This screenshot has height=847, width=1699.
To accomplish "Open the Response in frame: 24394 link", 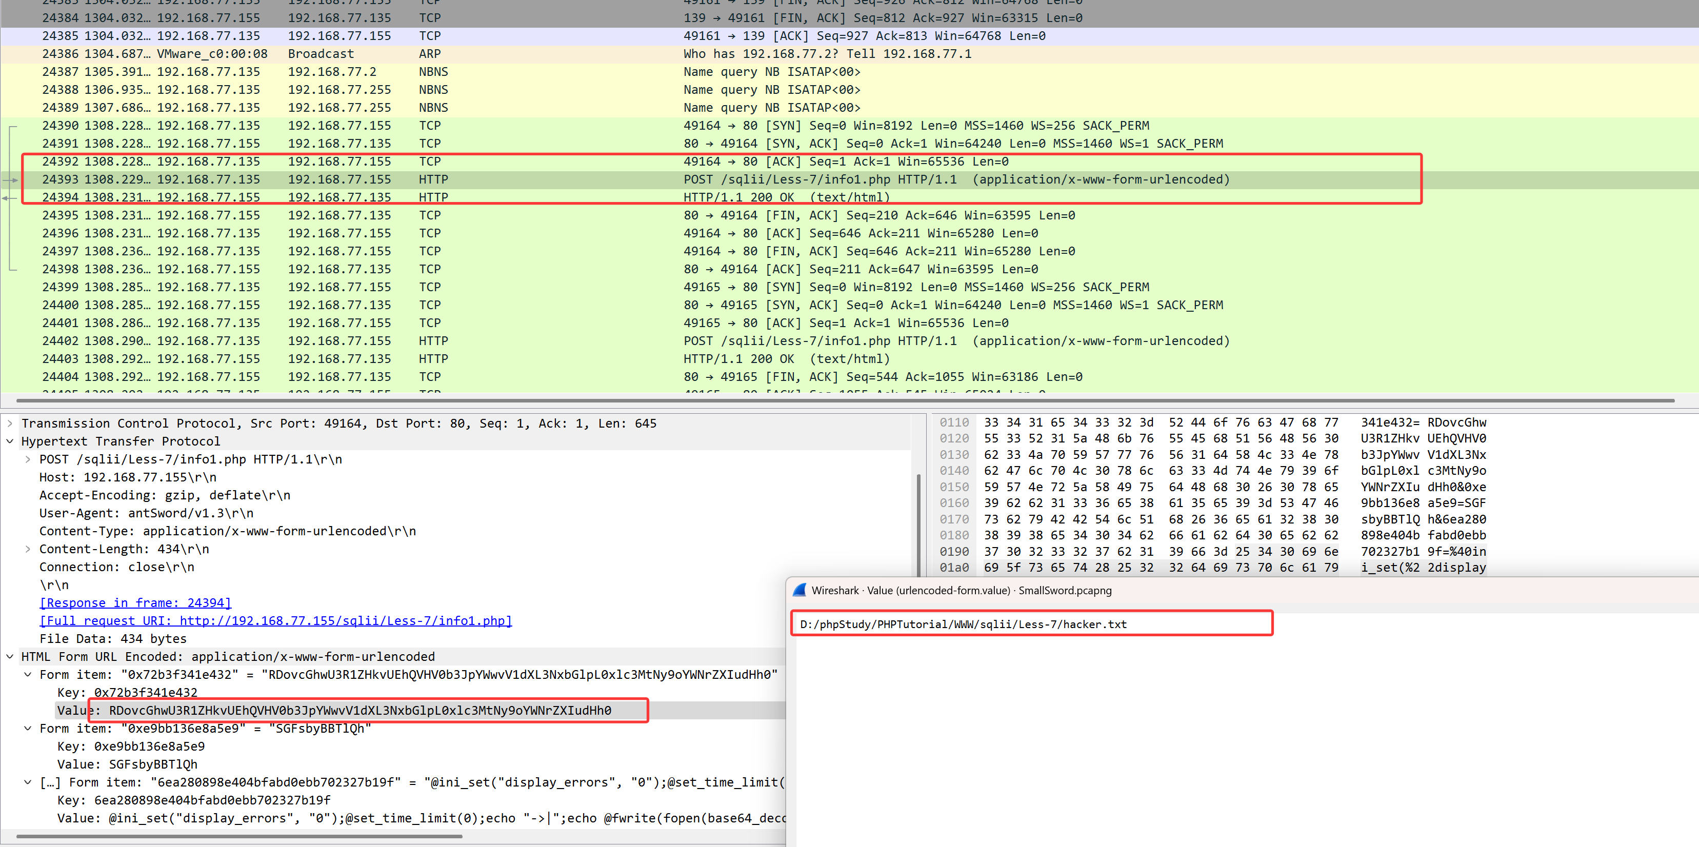I will 135,602.
